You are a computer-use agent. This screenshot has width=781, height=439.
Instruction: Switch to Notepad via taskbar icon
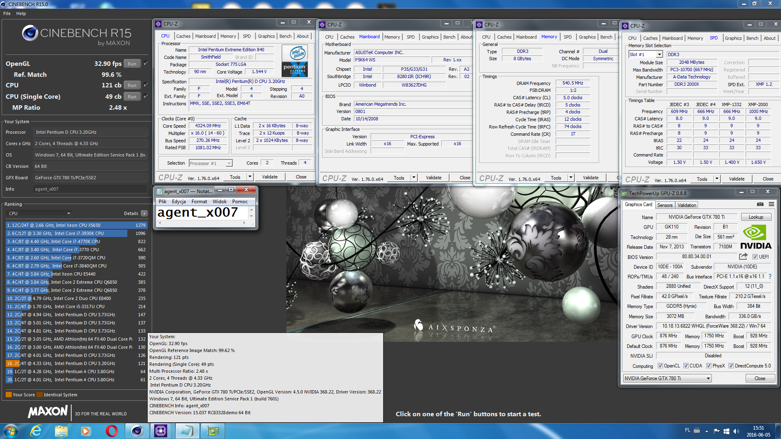(187, 431)
